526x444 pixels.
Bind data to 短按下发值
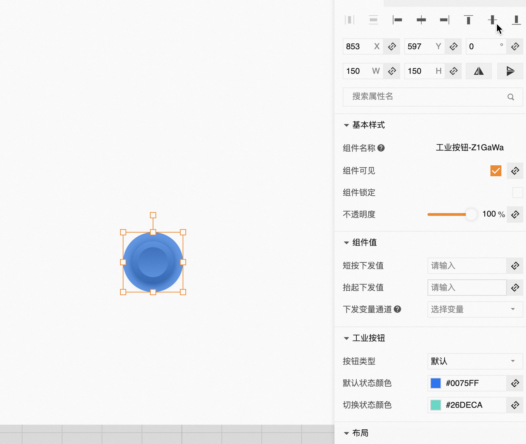(x=515, y=266)
